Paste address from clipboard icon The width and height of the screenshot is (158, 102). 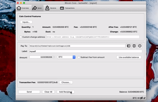click(x=134, y=46)
